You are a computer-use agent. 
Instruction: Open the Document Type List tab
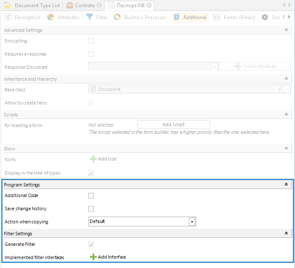33,6
